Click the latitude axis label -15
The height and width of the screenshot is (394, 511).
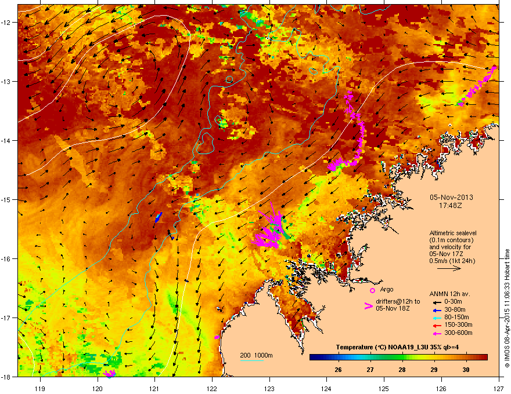[x=6, y=199]
